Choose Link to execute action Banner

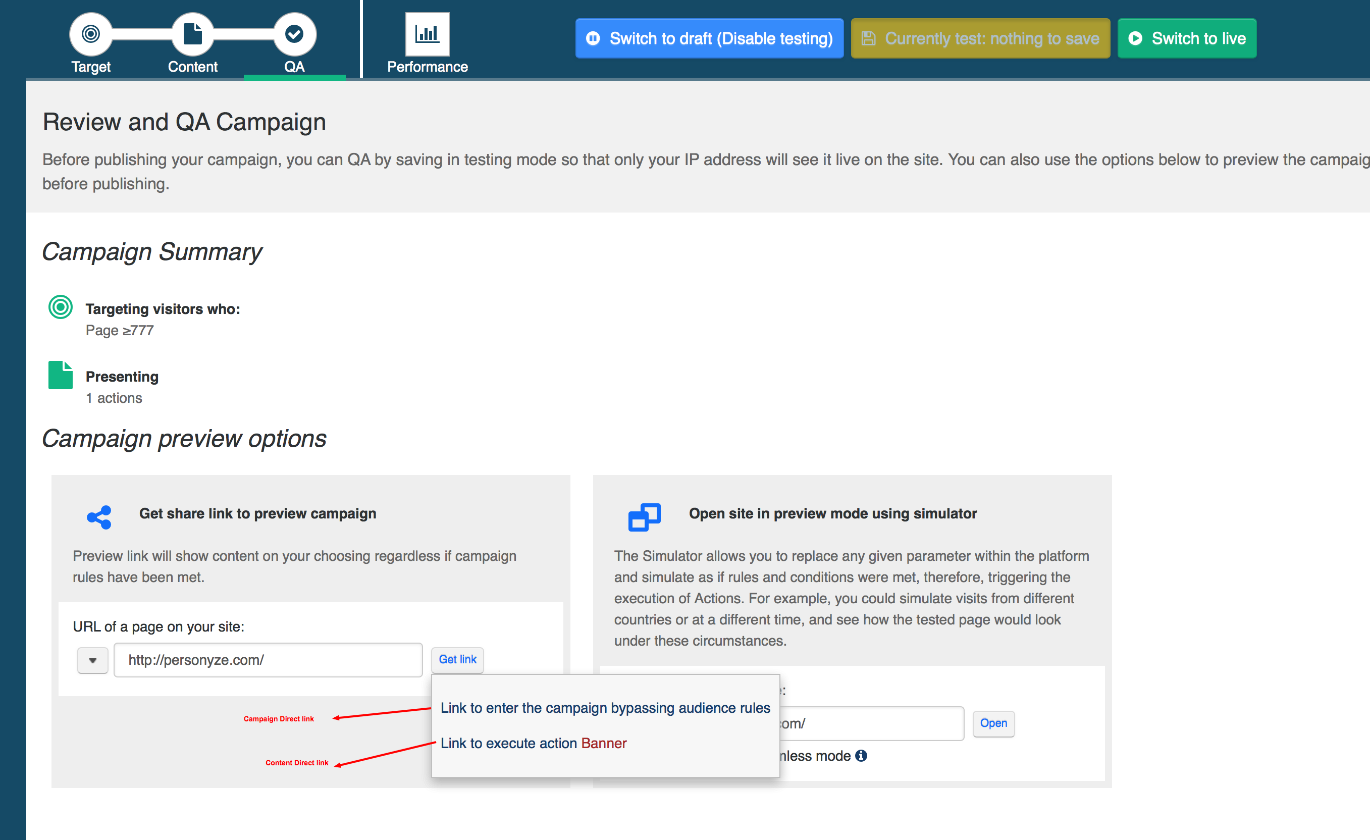[533, 743]
